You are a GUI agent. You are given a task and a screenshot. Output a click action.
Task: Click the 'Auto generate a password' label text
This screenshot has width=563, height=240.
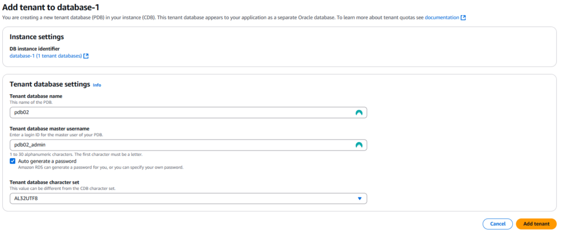[x=47, y=161]
